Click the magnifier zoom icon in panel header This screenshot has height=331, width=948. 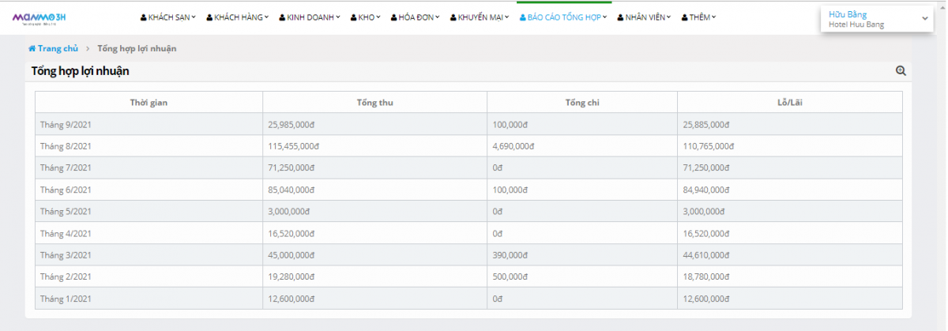[x=901, y=71]
